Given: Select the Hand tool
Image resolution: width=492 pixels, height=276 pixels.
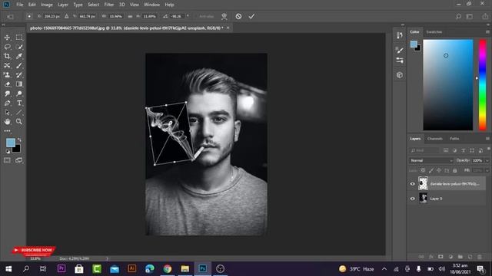Looking at the screenshot, I should (x=7, y=121).
